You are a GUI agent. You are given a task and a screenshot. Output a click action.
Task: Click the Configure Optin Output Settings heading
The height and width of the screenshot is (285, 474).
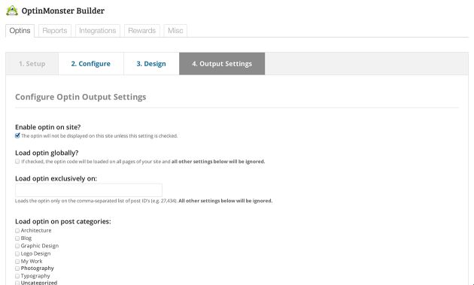point(81,97)
